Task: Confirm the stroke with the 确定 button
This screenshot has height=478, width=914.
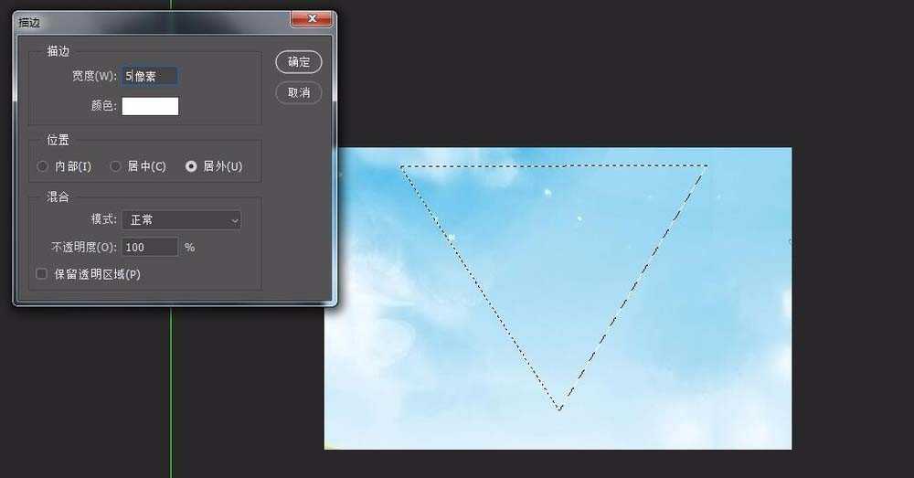Action: coord(299,62)
